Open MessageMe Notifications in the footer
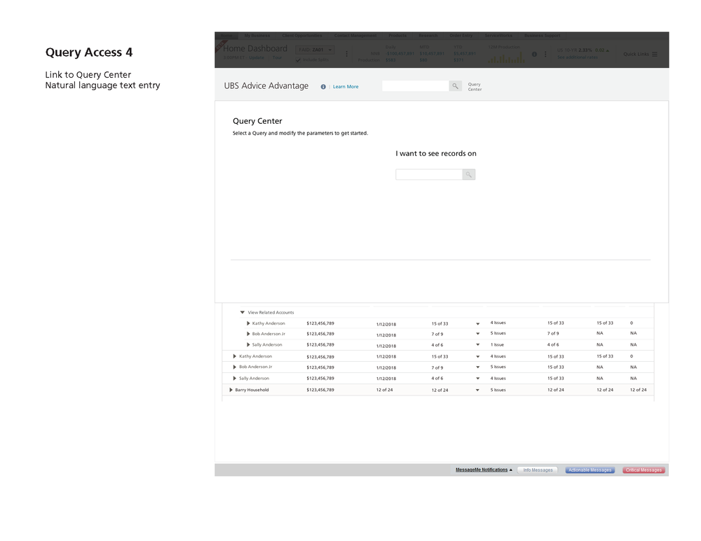 point(482,470)
